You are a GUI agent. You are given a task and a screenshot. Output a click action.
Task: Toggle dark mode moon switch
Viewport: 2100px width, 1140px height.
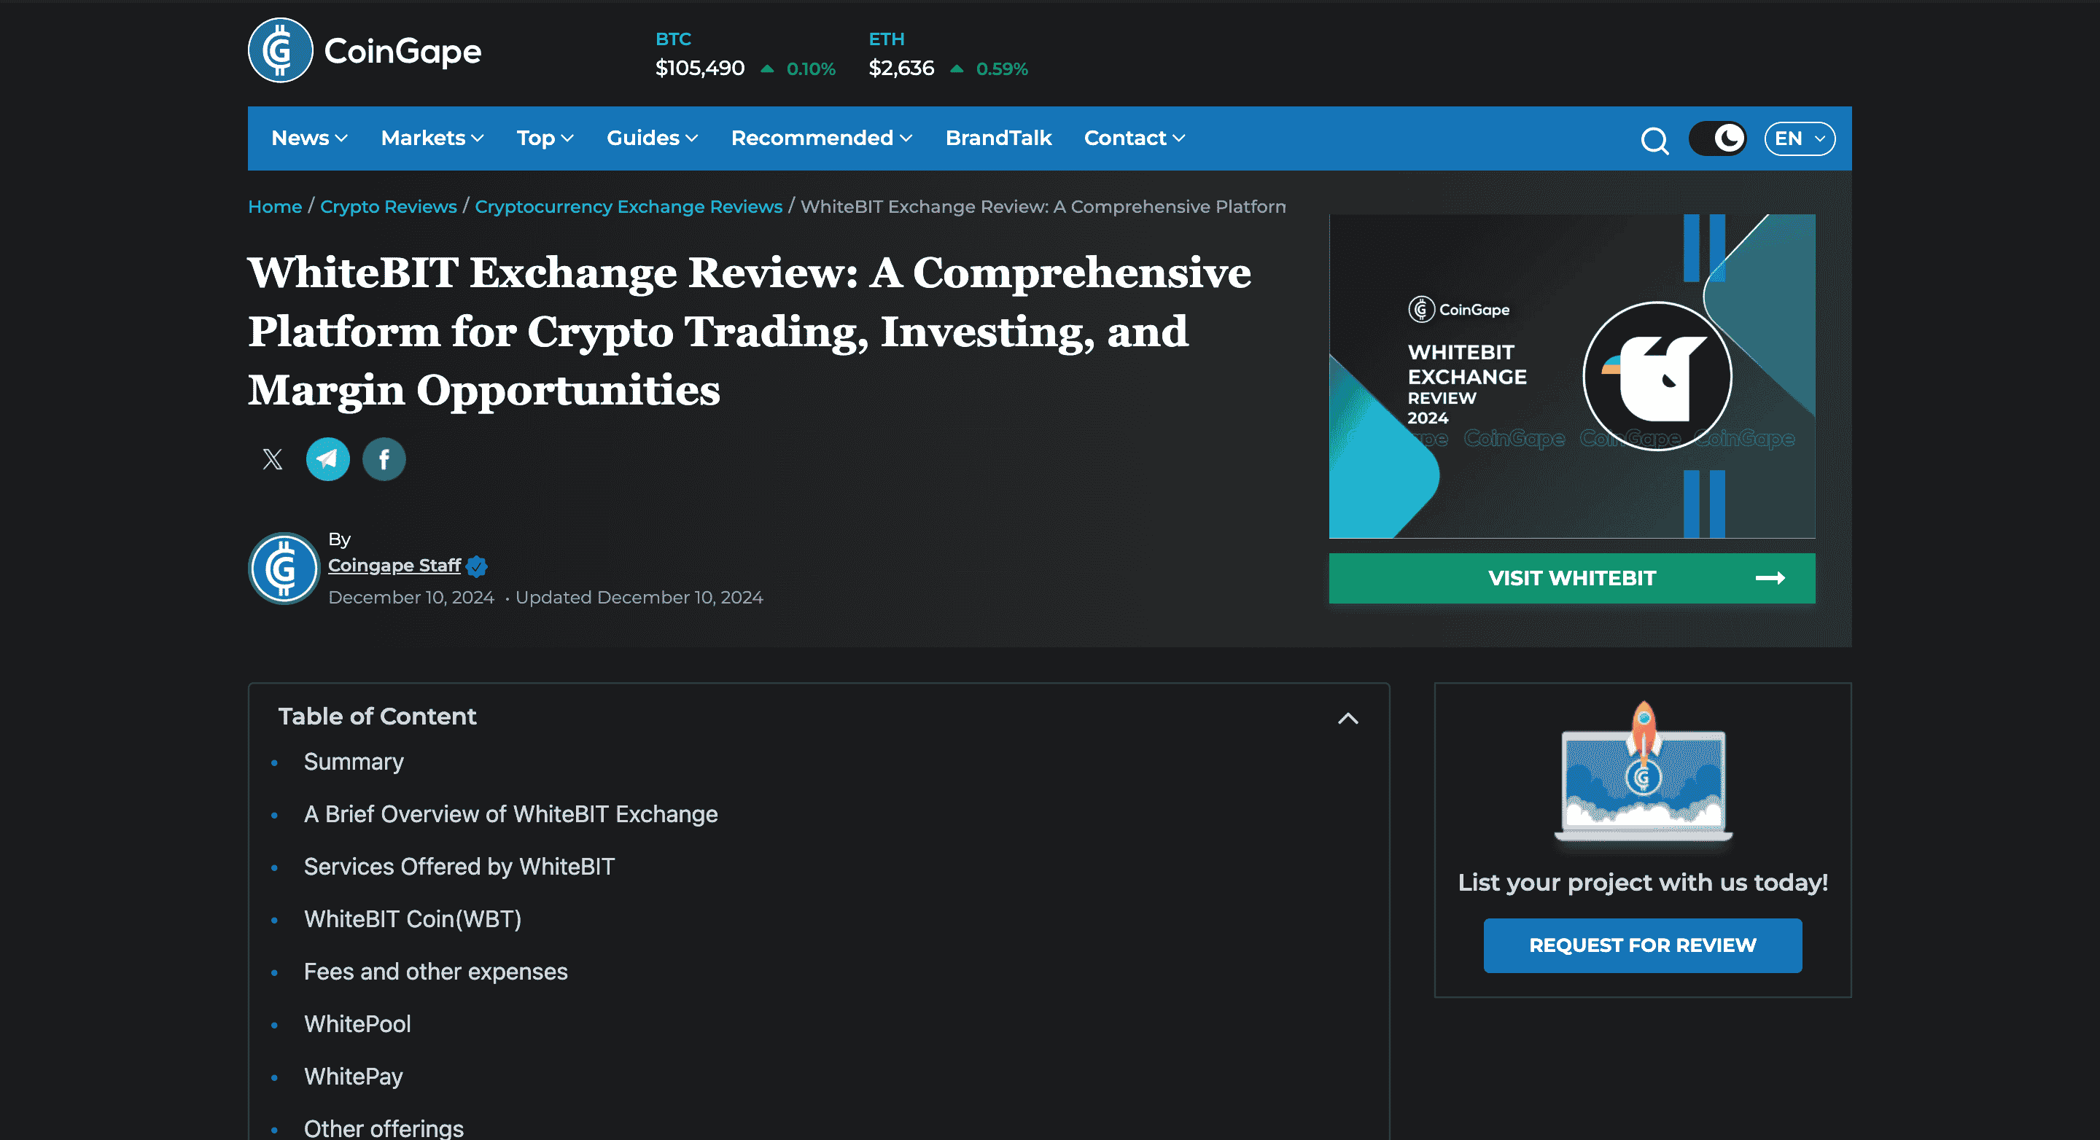point(1717,138)
